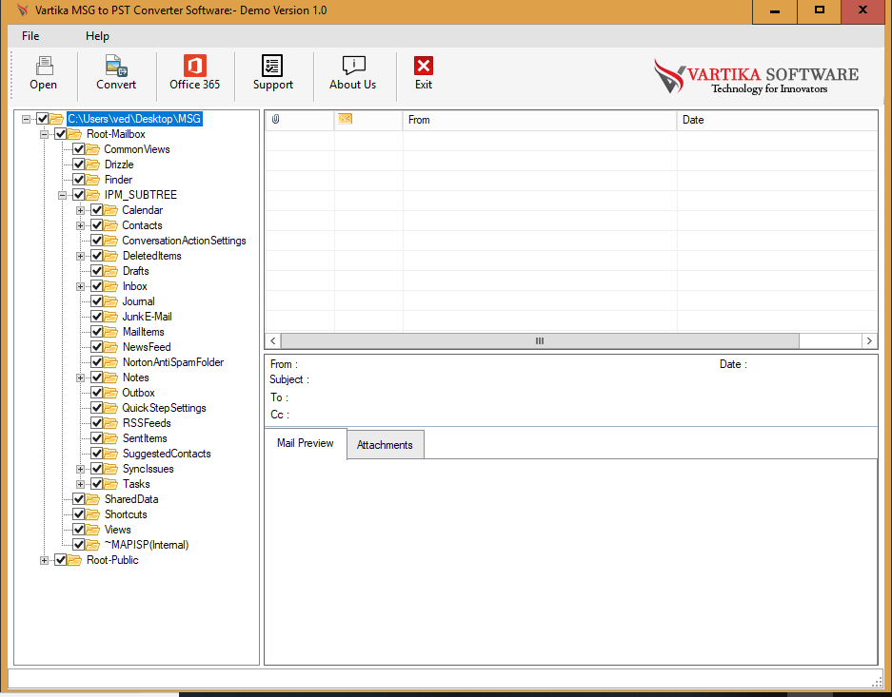Click the Calendar folder icon
The width and height of the screenshot is (892, 697).
coord(111,210)
